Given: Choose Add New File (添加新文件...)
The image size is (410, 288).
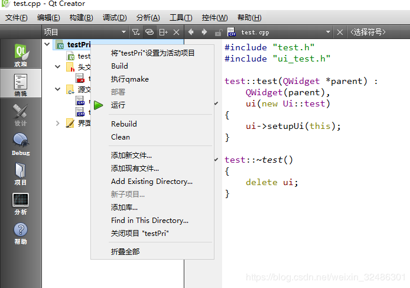Looking at the screenshot, I should (152, 156).
